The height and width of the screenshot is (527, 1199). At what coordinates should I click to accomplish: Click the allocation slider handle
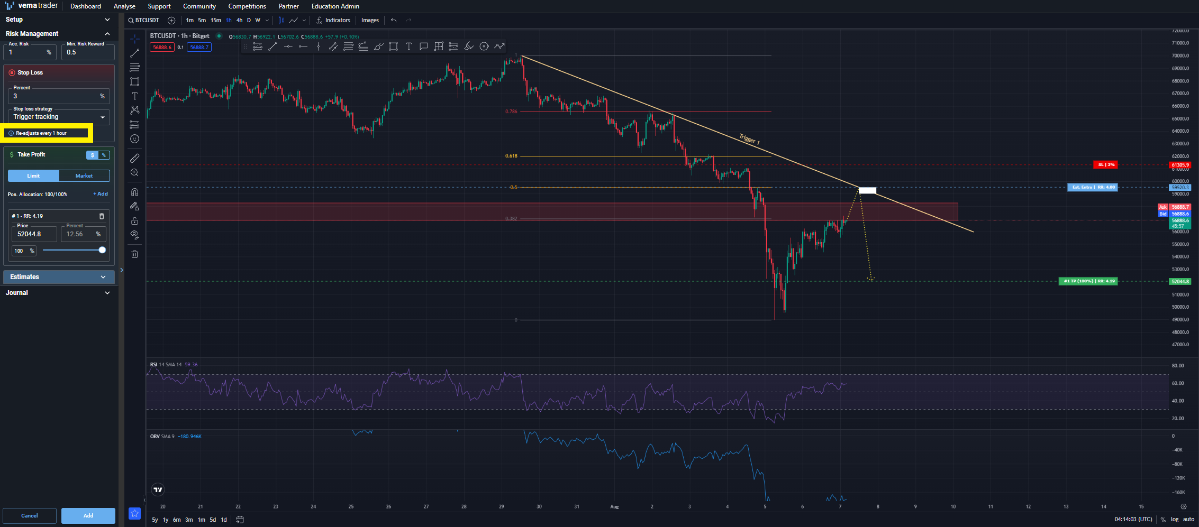(102, 250)
